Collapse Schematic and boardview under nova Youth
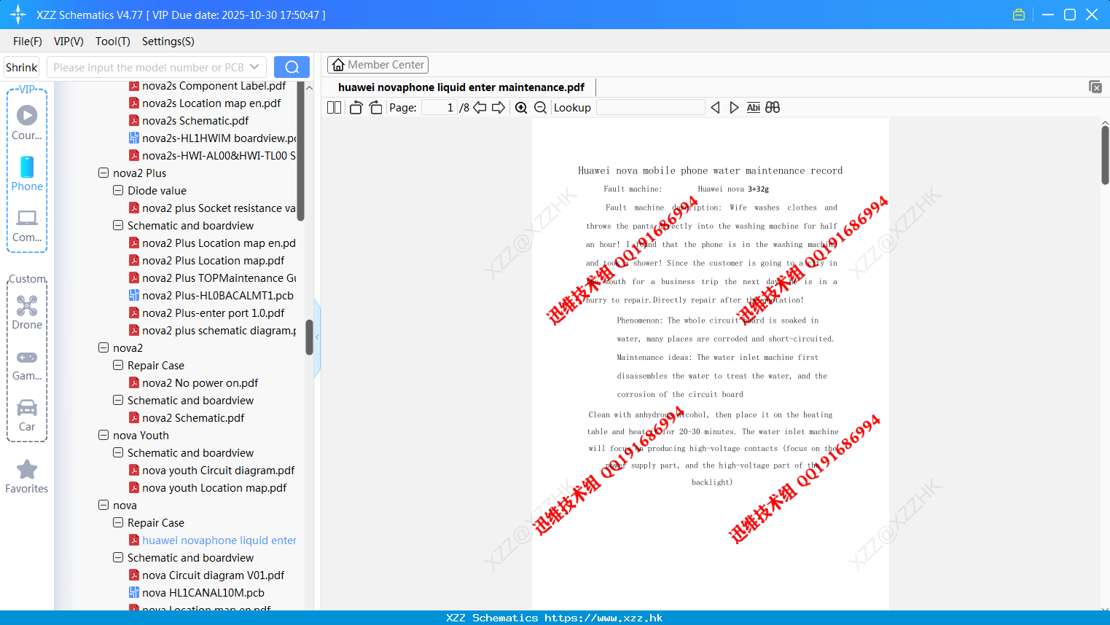 118,453
